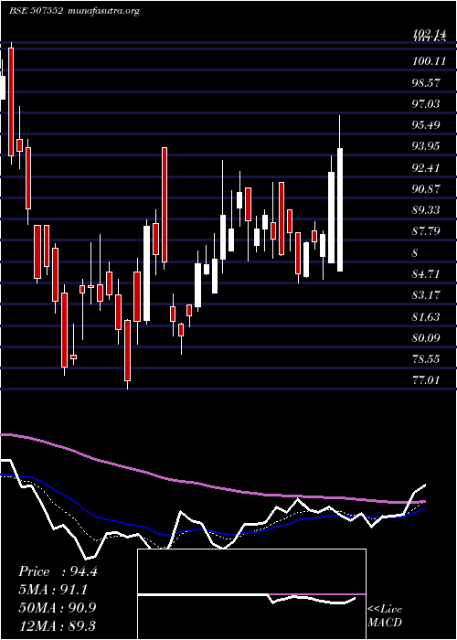Select the 97.03 price axis label
Viewport: 457px width, 640px height.
click(x=427, y=104)
